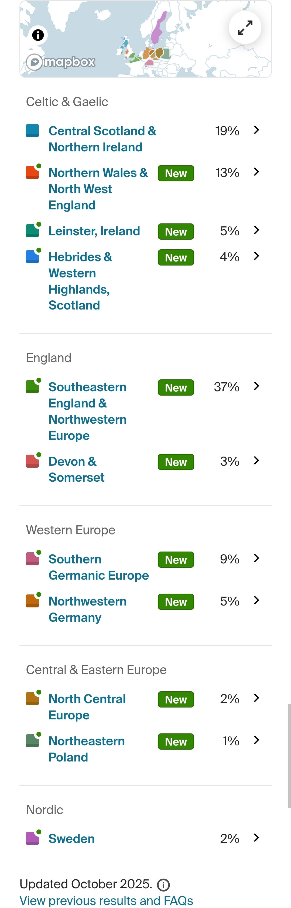Click Devon & Somerset red region icon

click(32, 461)
